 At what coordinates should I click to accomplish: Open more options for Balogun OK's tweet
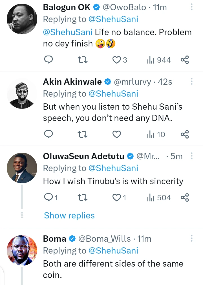(x=191, y=7)
